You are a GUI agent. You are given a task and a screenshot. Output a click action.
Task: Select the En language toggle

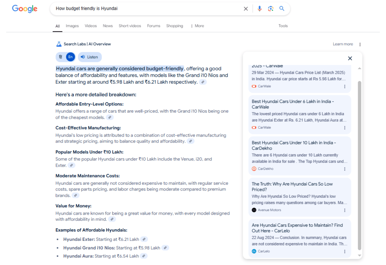click(x=70, y=57)
